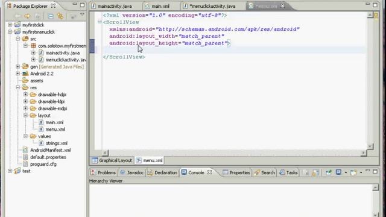Click the Back arrow in Package Explorer toolbar
This screenshot has height=217, width=386.
[17, 16]
